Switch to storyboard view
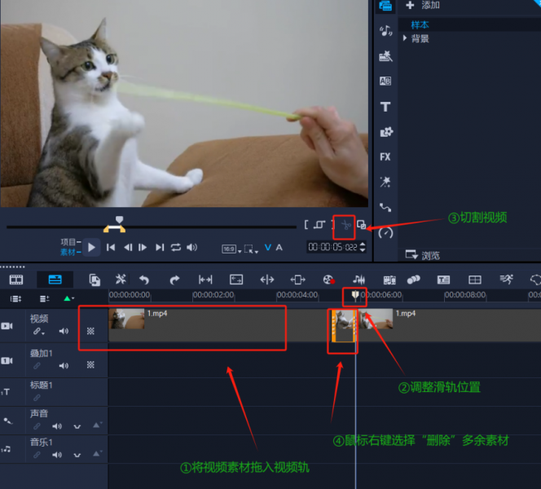541x489 pixels. (15, 280)
